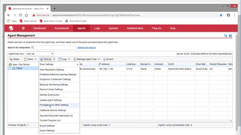Open a new browser tab with the plus button
Screen dimensions: 241x135
54,9
